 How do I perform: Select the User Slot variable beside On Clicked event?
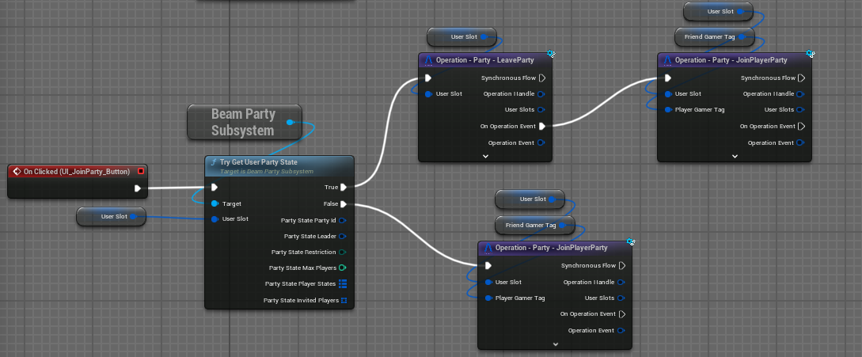tap(111, 216)
